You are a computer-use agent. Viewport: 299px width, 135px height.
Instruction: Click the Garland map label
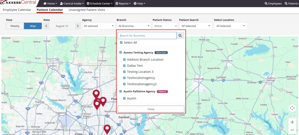tap(124, 117)
